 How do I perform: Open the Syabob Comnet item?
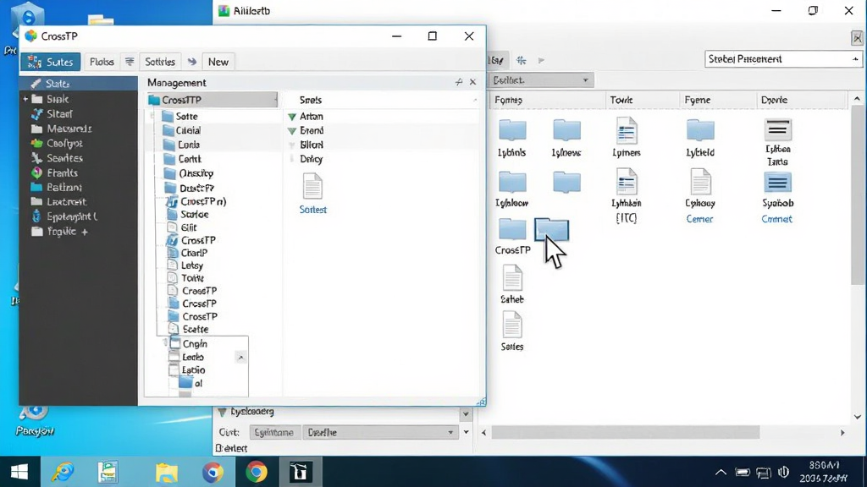tap(777, 198)
